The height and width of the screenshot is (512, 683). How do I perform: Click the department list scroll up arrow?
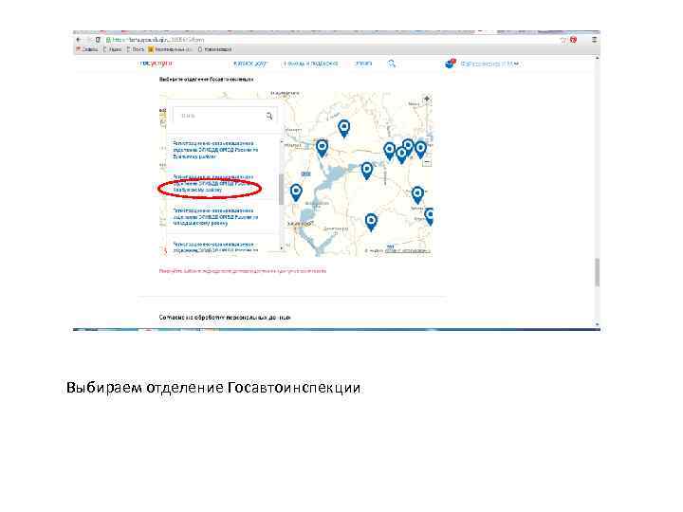[282, 142]
